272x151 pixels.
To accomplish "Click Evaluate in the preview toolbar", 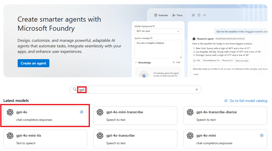I will tap(161, 15).
